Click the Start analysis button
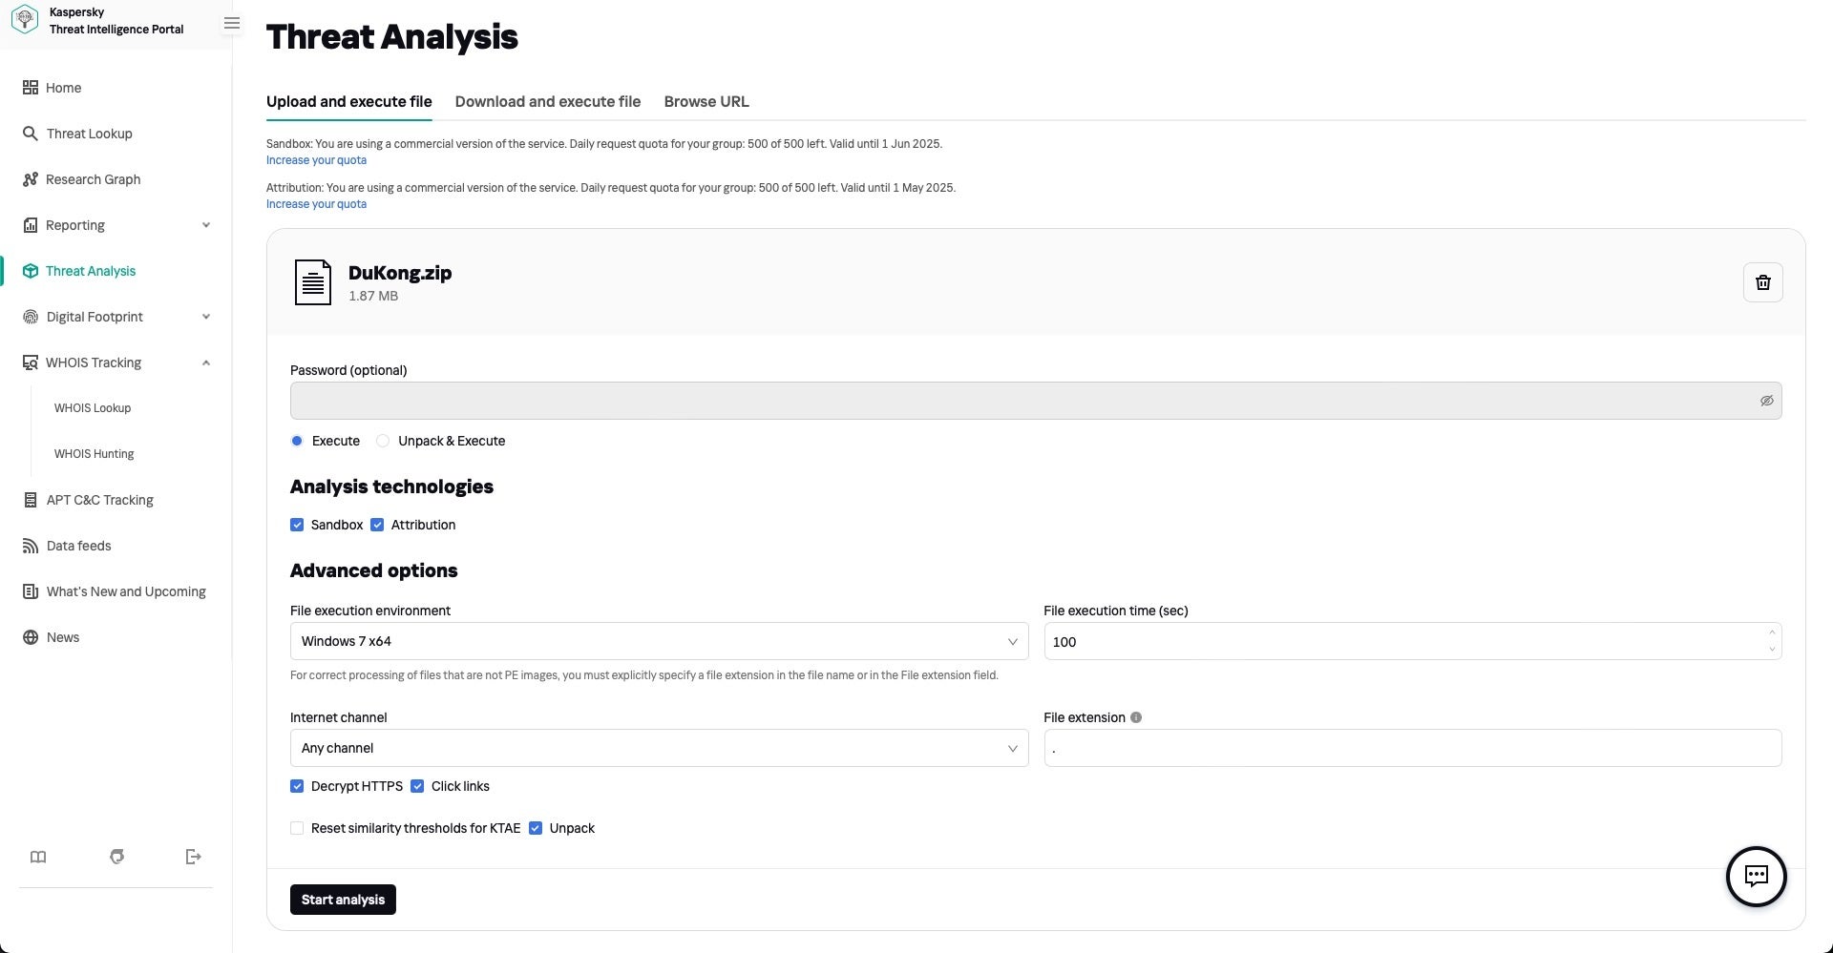The height and width of the screenshot is (953, 1833). [343, 900]
